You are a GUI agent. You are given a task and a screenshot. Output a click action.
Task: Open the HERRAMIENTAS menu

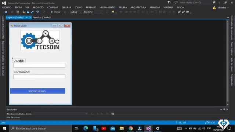point(108,7)
